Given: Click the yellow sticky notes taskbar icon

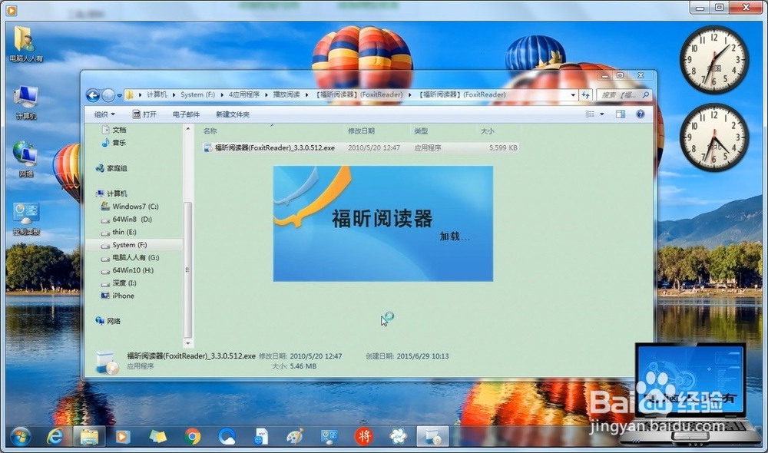Looking at the screenshot, I should (157, 436).
